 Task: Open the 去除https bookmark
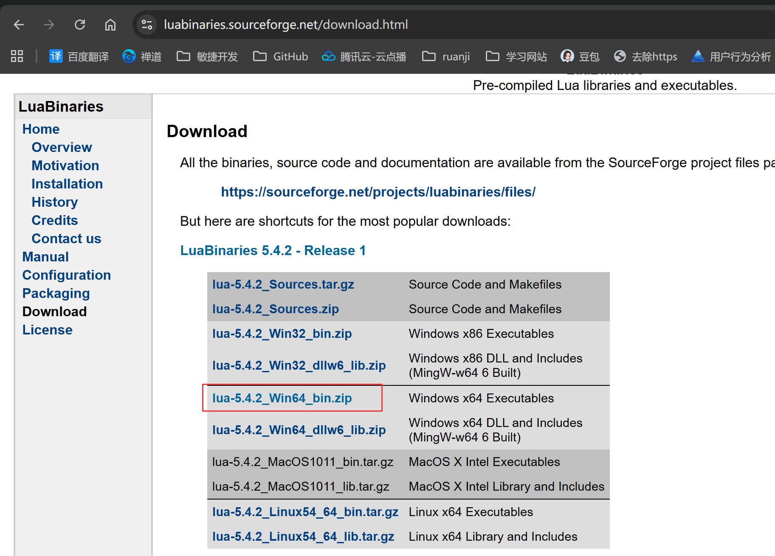click(645, 56)
